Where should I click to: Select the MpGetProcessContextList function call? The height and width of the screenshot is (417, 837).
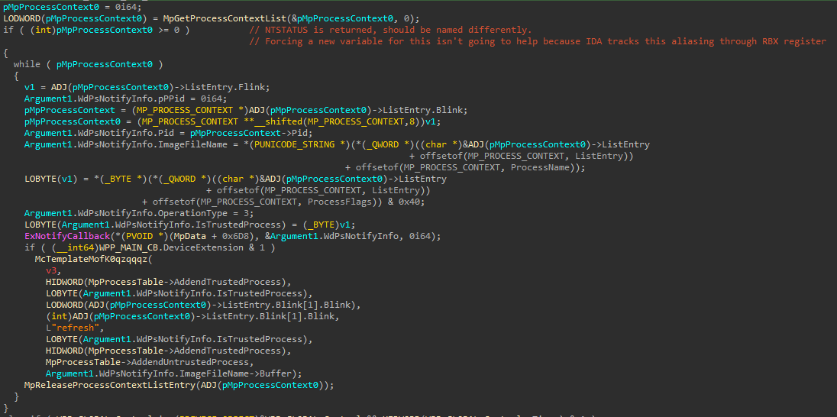225,18
